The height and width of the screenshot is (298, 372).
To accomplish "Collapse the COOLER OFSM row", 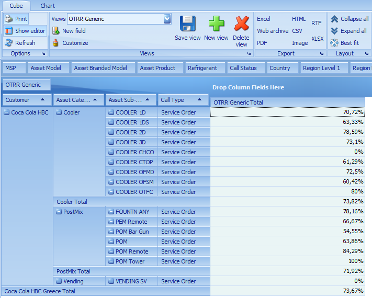I will [111, 182].
